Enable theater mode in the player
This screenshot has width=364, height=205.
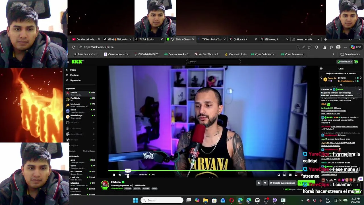click(x=290, y=175)
